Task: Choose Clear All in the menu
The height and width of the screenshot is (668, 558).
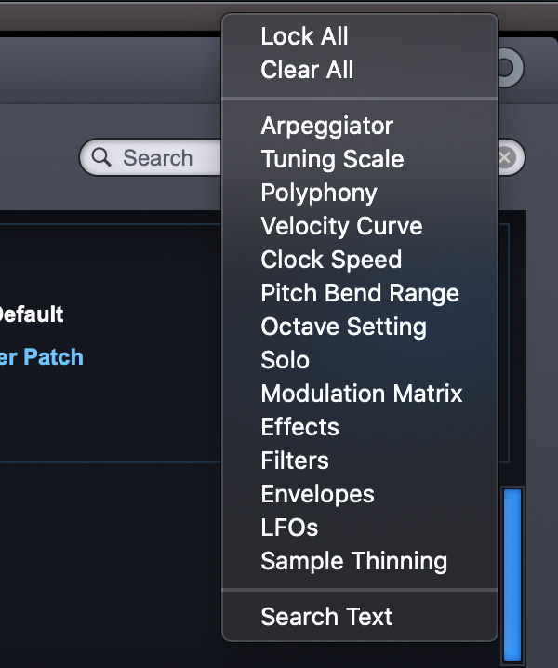Action: pyautogui.click(x=360, y=70)
